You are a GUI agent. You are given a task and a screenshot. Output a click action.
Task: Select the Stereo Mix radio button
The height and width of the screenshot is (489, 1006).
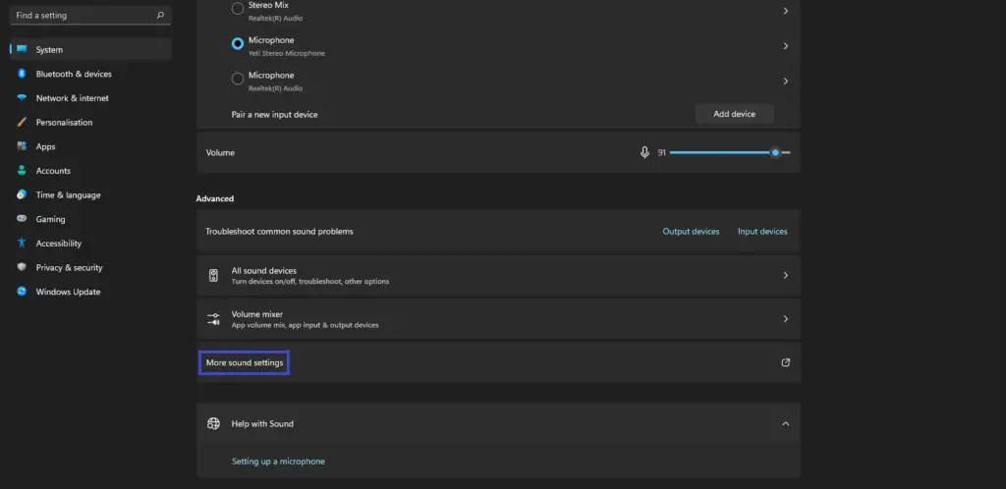238,8
